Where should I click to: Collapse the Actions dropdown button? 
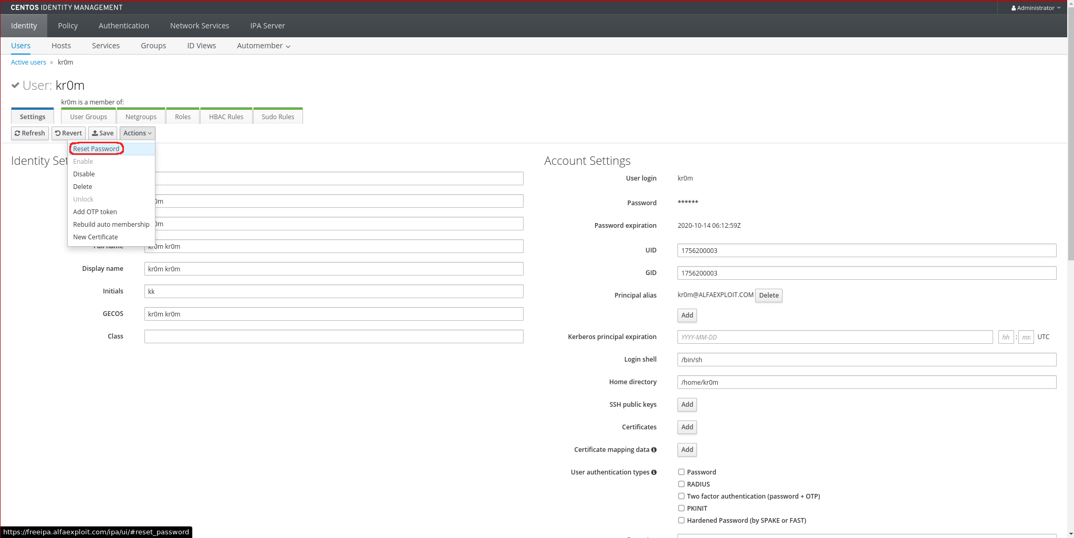pos(137,133)
